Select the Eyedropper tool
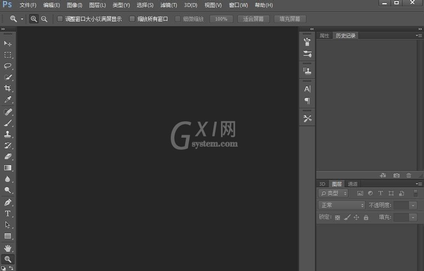Screen dimensions: 424x271 coord(8,99)
